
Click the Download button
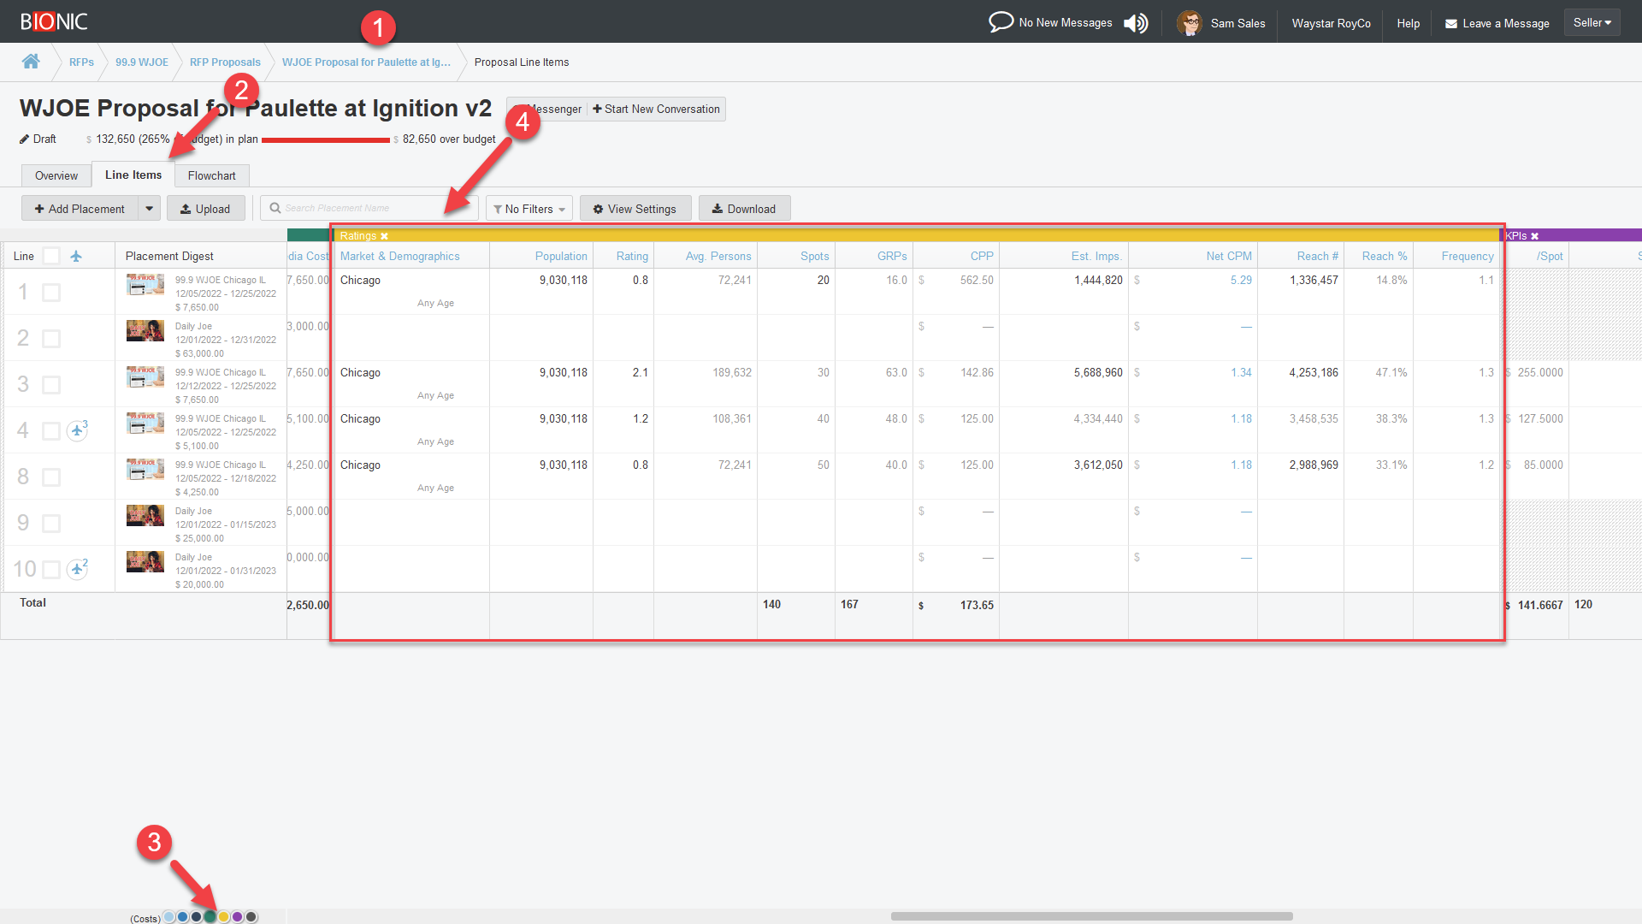744,209
